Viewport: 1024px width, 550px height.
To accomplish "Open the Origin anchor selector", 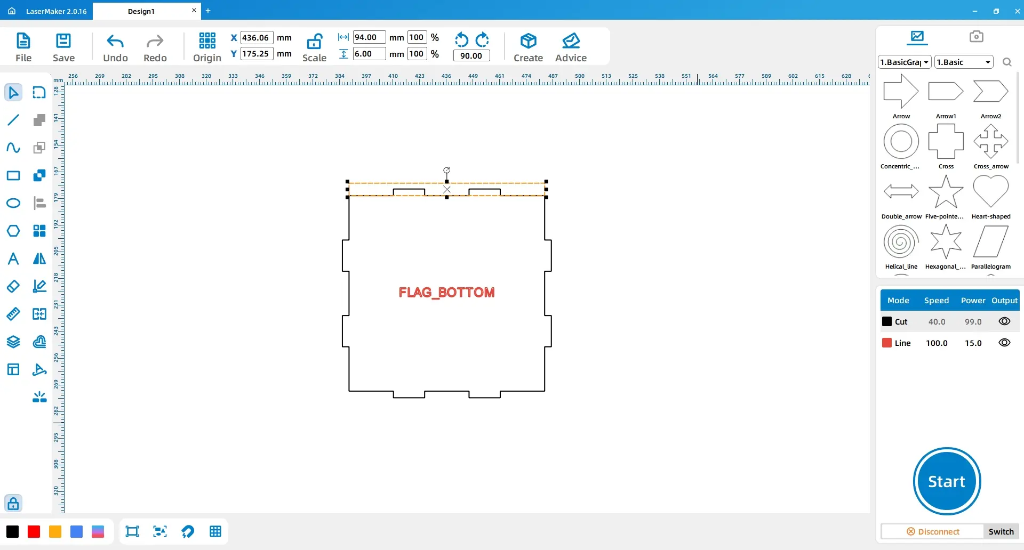I will [x=207, y=47].
